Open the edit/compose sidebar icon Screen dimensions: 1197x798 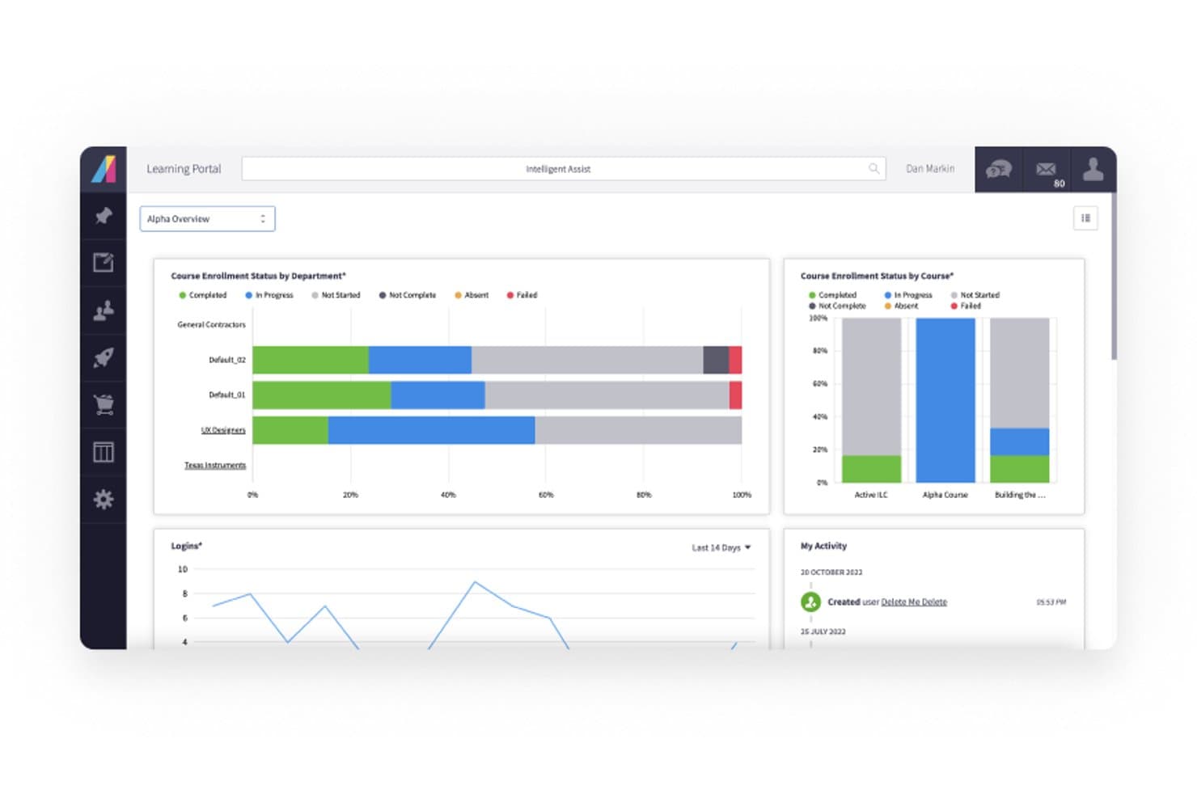104,263
